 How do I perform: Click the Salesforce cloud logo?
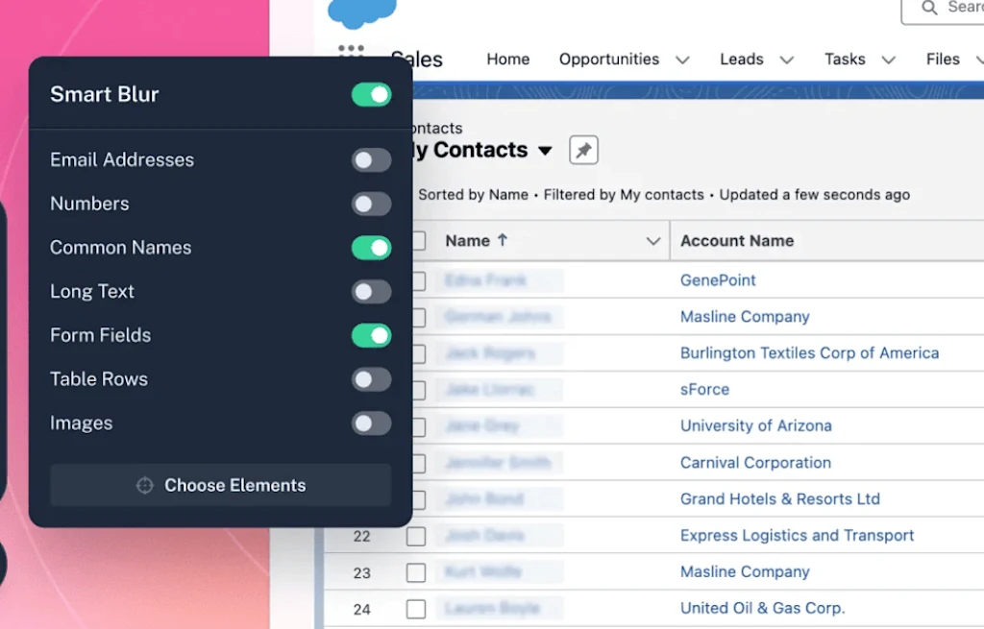pos(362,12)
